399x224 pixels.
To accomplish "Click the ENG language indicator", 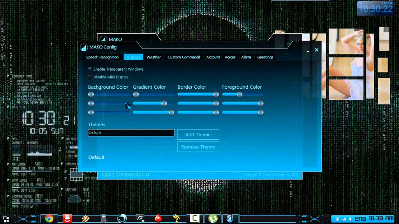I will [361, 219].
